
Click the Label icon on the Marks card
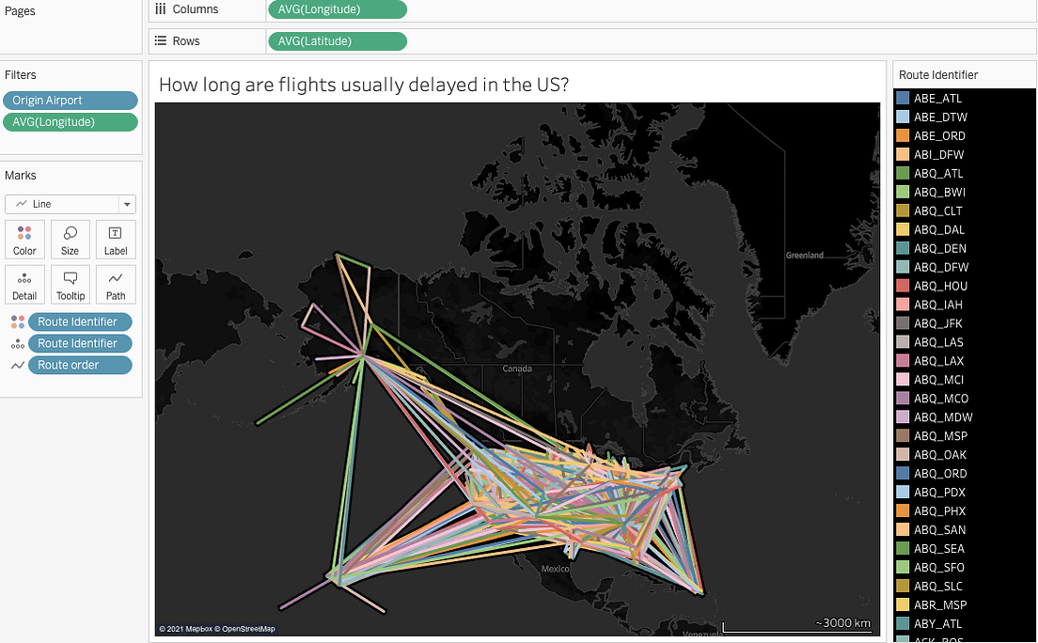(x=116, y=240)
